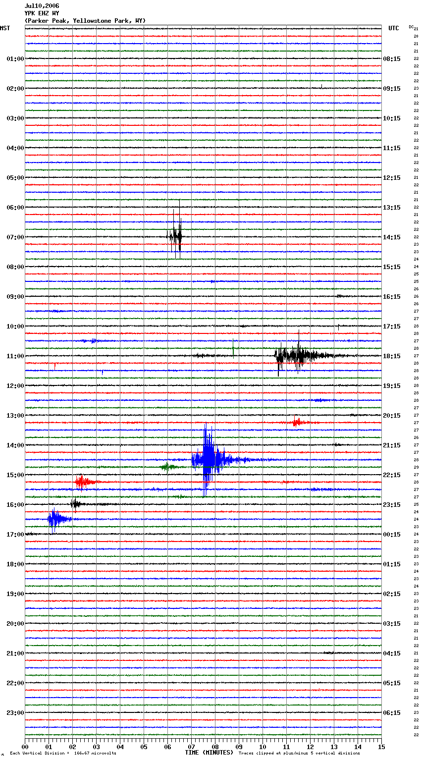Click the 00:15 UTC time label
Viewport: 421px width, 760px height.
[x=392, y=535]
